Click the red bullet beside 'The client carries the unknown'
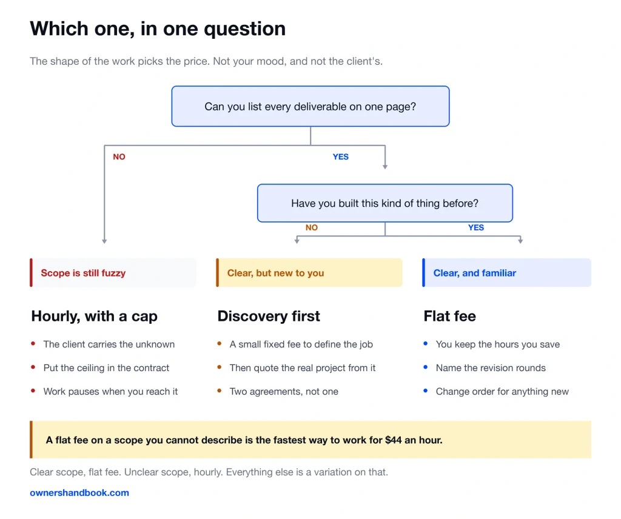The width and height of the screenshot is (621, 519). (33, 344)
